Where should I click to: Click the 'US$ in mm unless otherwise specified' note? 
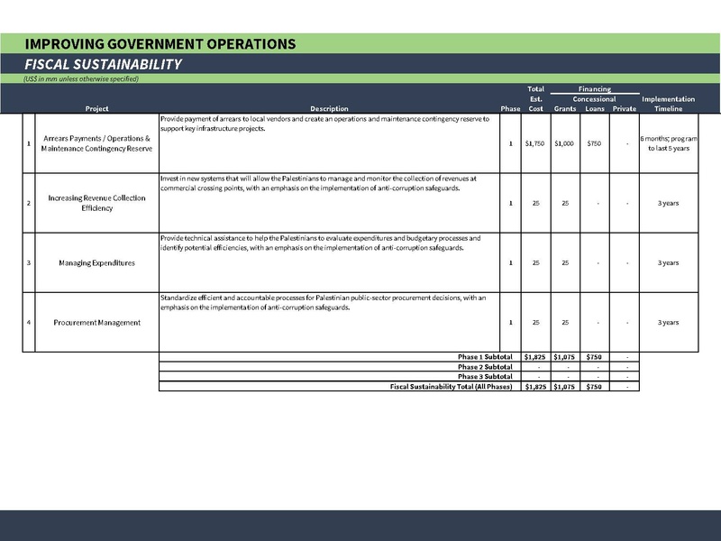pos(81,79)
